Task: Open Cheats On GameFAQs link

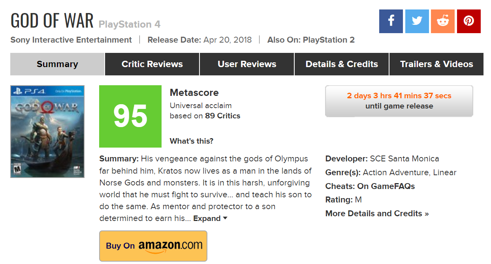Action: pyautogui.click(x=386, y=186)
